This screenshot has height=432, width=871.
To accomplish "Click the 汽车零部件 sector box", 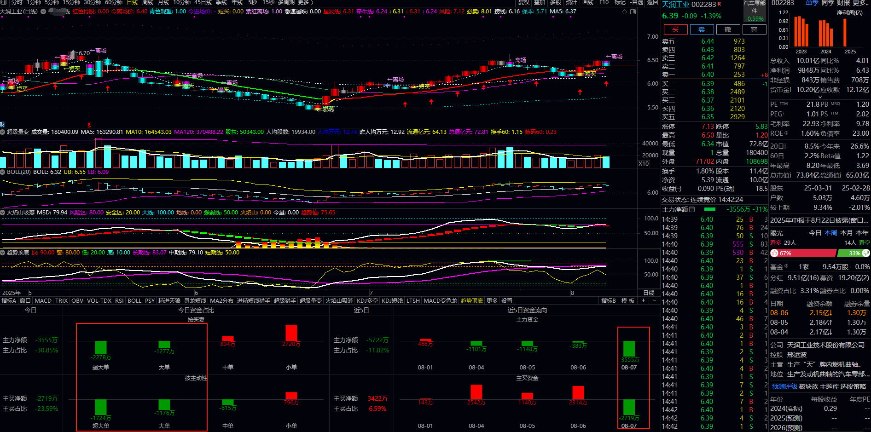I will [x=755, y=11].
